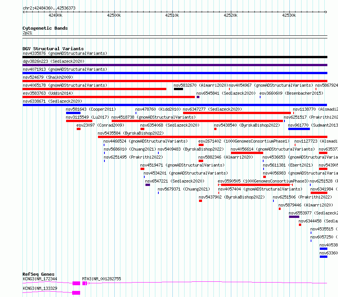Click the nsv4519471 variant label
The height and width of the screenshot is (297, 338).
[182, 165]
